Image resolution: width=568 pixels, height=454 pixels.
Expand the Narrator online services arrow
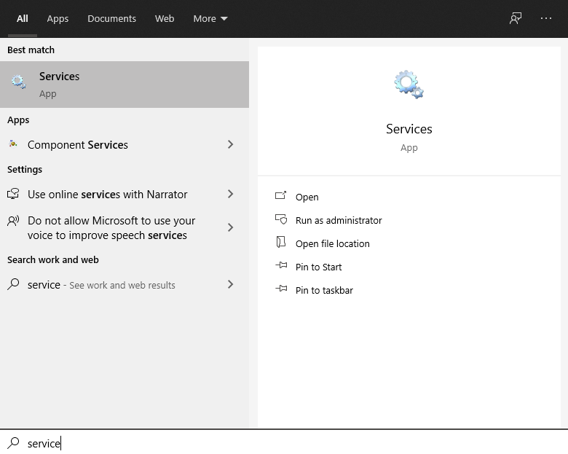point(230,195)
